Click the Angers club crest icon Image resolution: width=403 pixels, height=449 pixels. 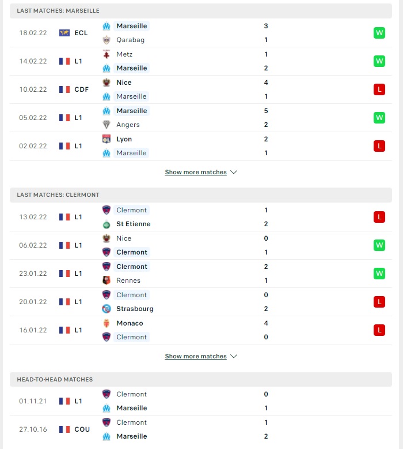pos(107,125)
